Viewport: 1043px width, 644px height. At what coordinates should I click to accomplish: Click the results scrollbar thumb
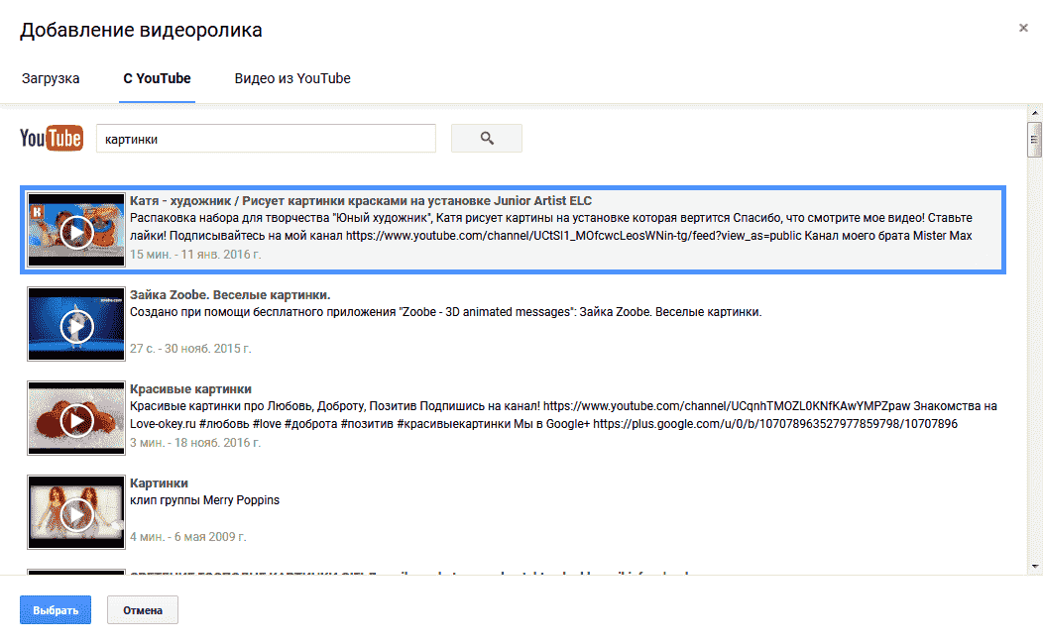[1034, 140]
